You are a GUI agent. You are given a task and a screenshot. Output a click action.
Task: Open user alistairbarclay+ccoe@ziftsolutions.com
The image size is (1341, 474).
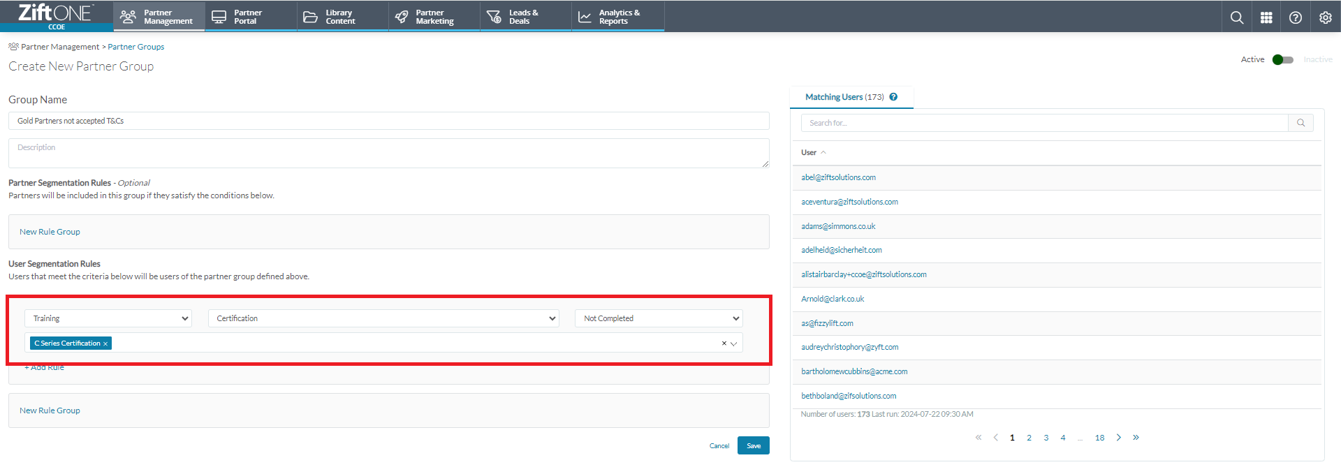coord(864,274)
